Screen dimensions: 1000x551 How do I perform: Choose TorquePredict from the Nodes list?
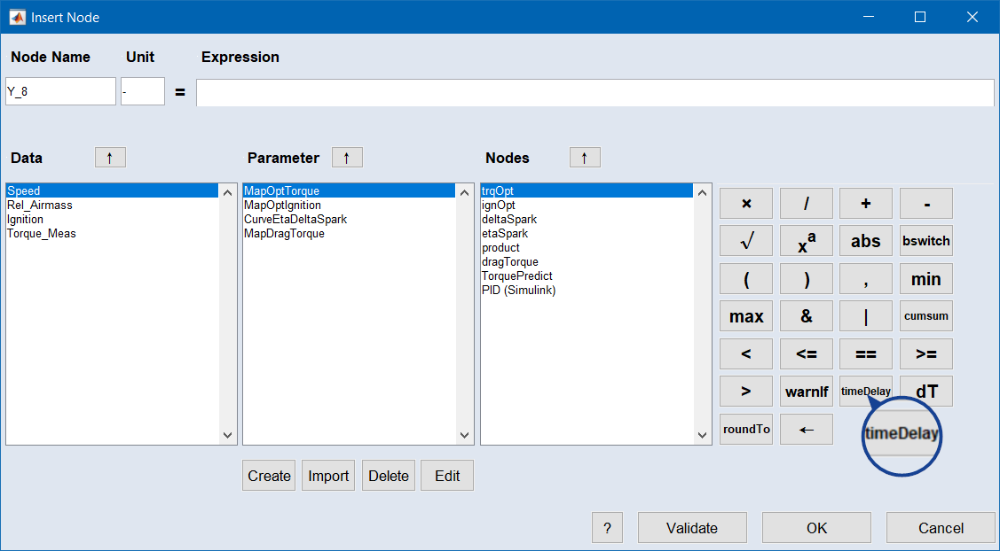click(516, 275)
